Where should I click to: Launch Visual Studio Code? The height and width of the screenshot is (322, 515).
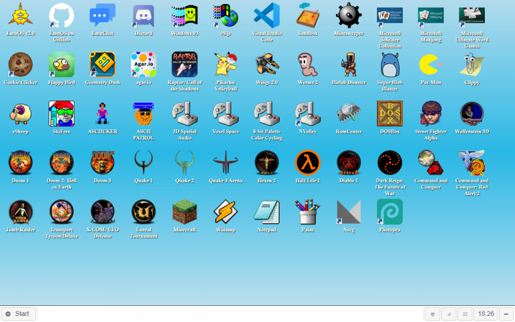coord(267,15)
